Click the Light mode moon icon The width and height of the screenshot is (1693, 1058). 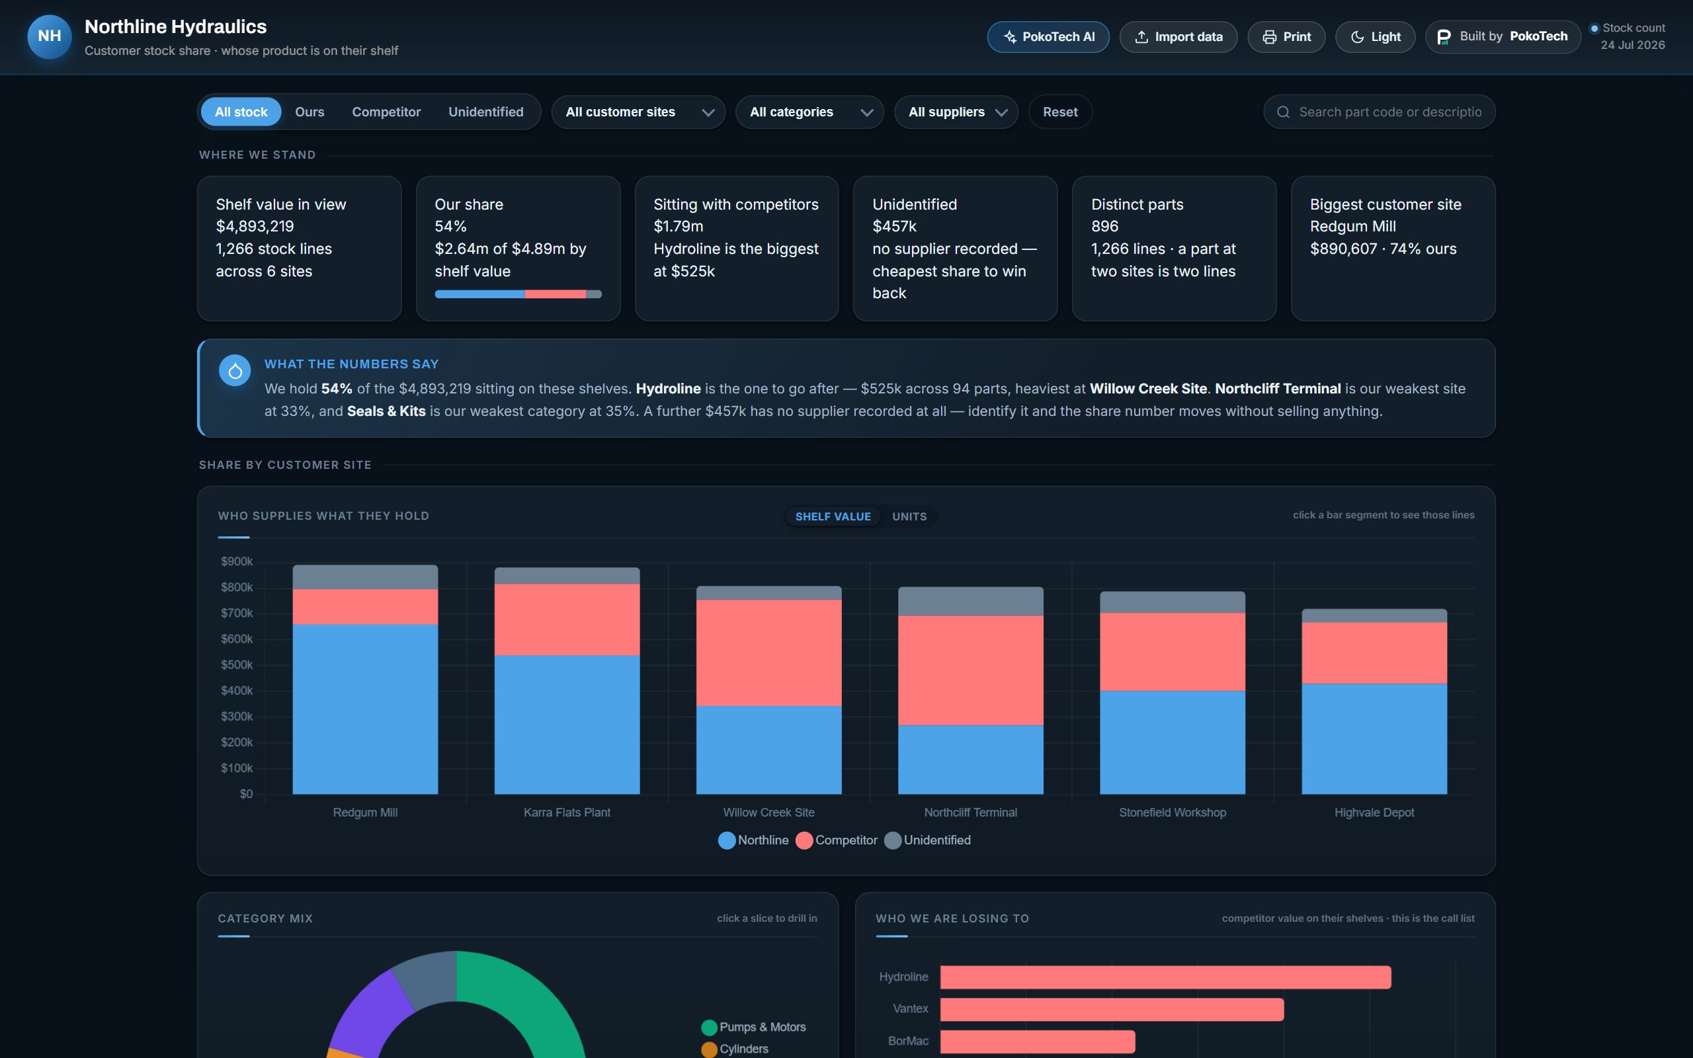[x=1357, y=37]
